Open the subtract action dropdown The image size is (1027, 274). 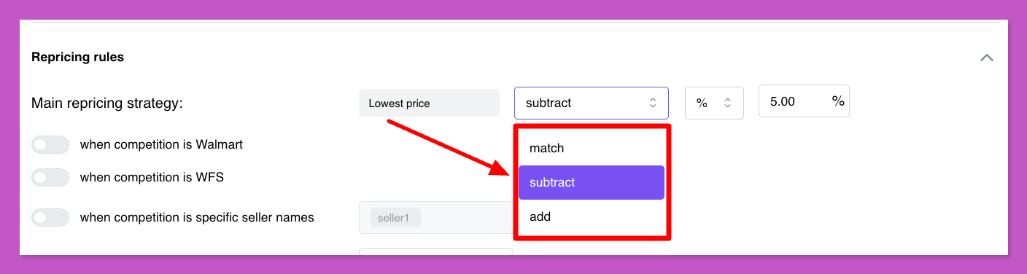(x=592, y=103)
